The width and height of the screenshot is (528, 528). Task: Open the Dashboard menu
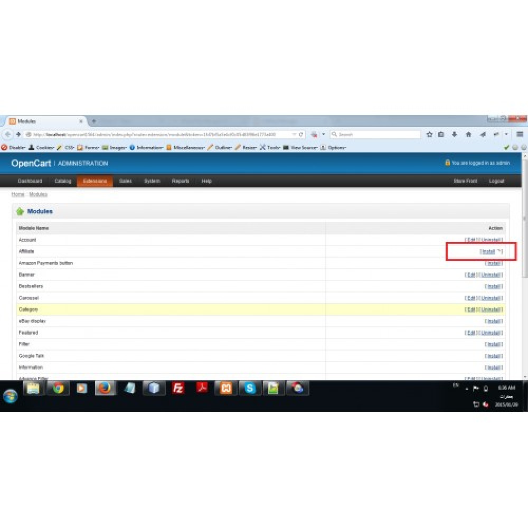(x=30, y=181)
